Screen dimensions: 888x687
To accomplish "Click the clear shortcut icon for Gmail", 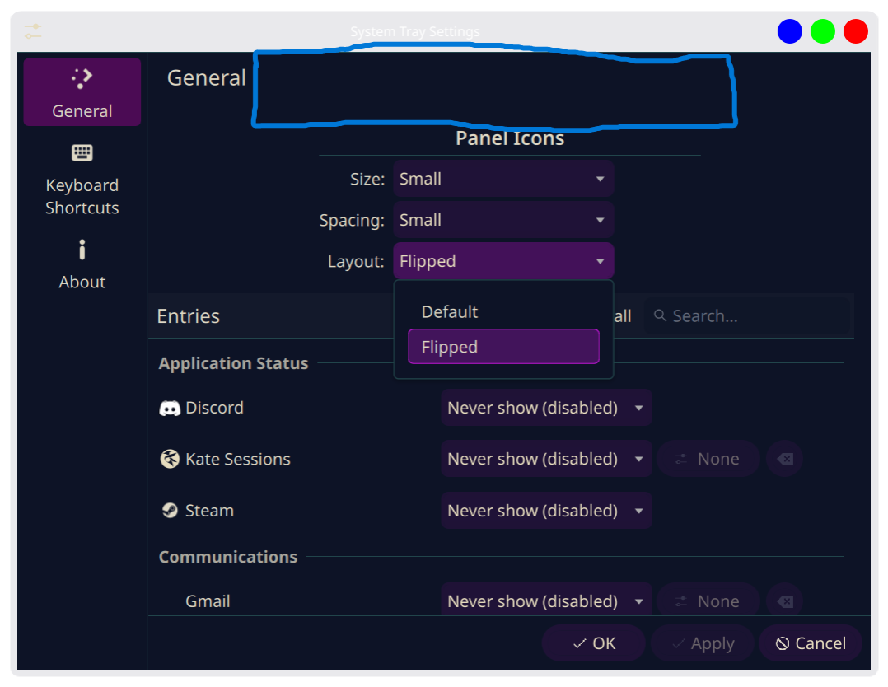I will point(785,601).
